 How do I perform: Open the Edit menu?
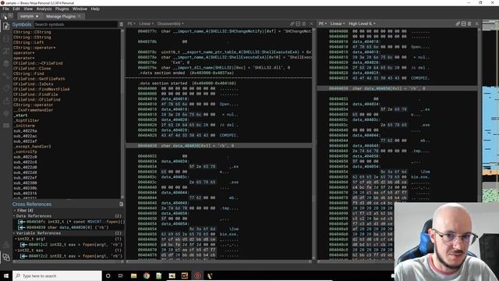16,9
